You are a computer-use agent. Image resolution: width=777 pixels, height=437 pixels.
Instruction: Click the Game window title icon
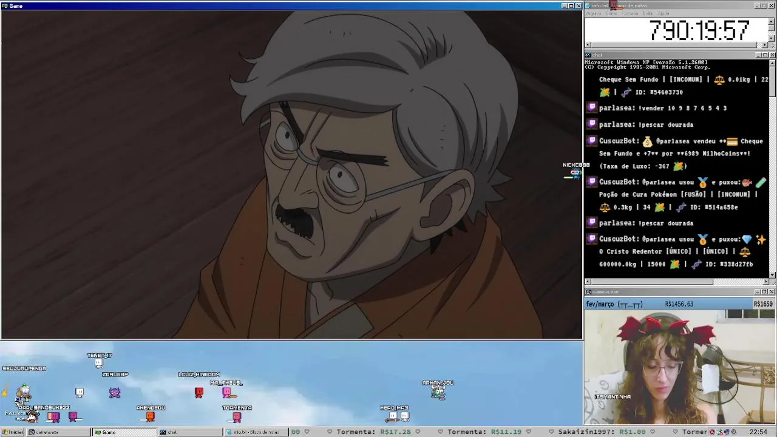coord(5,6)
